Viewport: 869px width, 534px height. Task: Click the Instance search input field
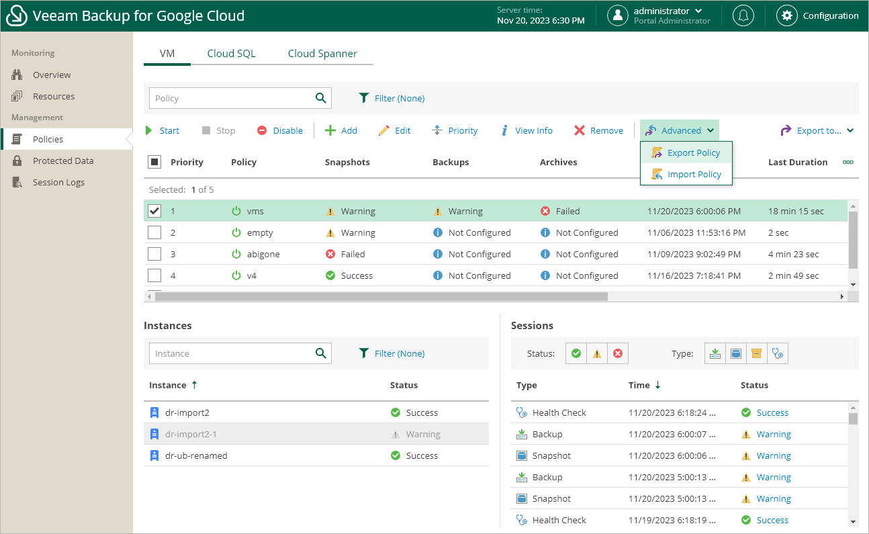[232, 353]
